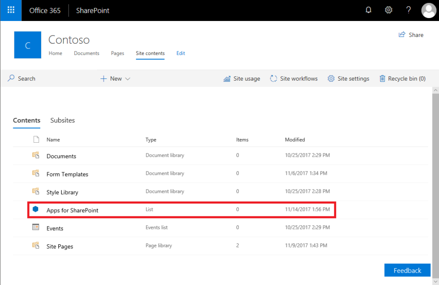Image resolution: width=439 pixels, height=285 pixels.
Task: Open the Documents library name
Action: click(61, 156)
